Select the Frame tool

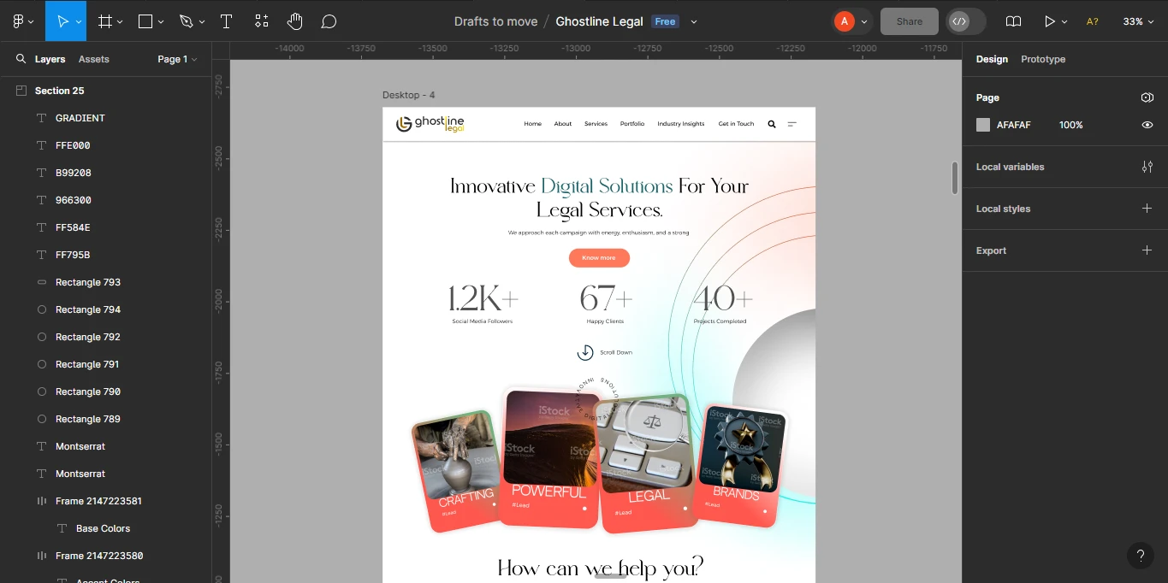coord(105,21)
